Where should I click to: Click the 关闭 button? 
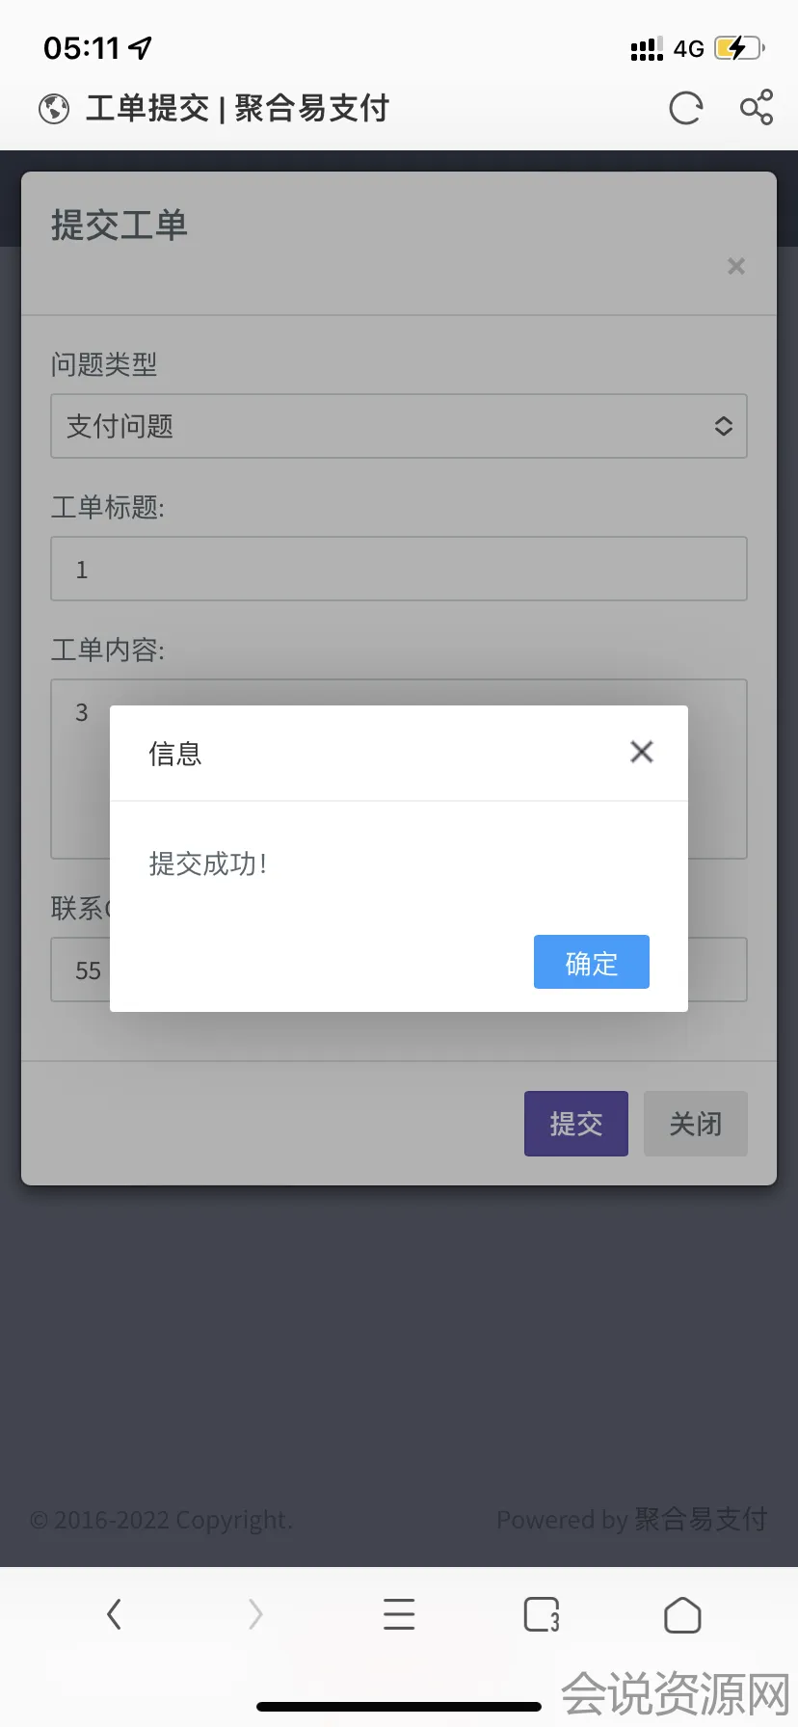click(696, 1124)
